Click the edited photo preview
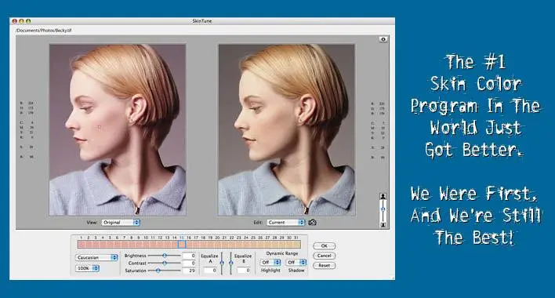 point(287,130)
